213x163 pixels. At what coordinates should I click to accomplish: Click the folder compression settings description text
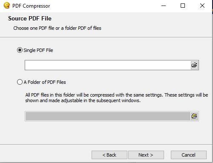click(117, 98)
